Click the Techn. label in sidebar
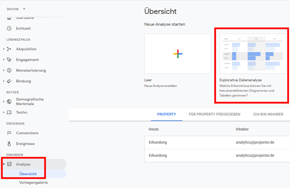This screenshot has height=188, width=290. (22, 112)
